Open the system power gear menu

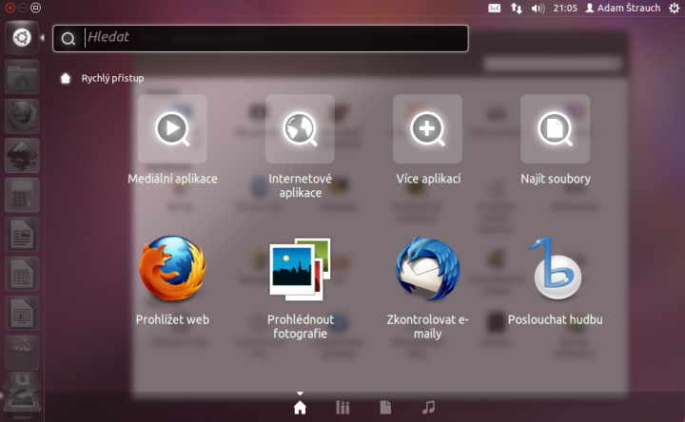click(x=675, y=8)
